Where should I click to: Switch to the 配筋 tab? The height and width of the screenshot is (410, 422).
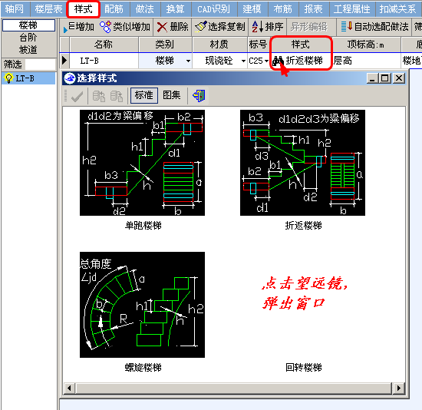point(114,9)
